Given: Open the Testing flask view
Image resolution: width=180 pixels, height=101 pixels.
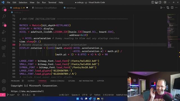Looking at the screenshot, I should coord(4,55).
